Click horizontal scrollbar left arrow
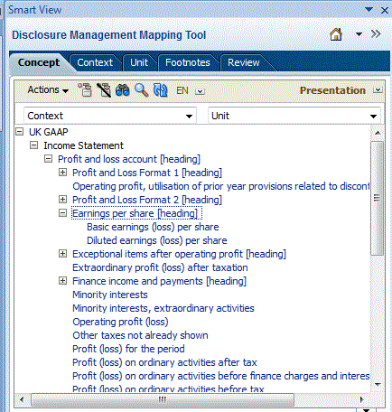The width and height of the screenshot is (392, 412). (x=22, y=399)
